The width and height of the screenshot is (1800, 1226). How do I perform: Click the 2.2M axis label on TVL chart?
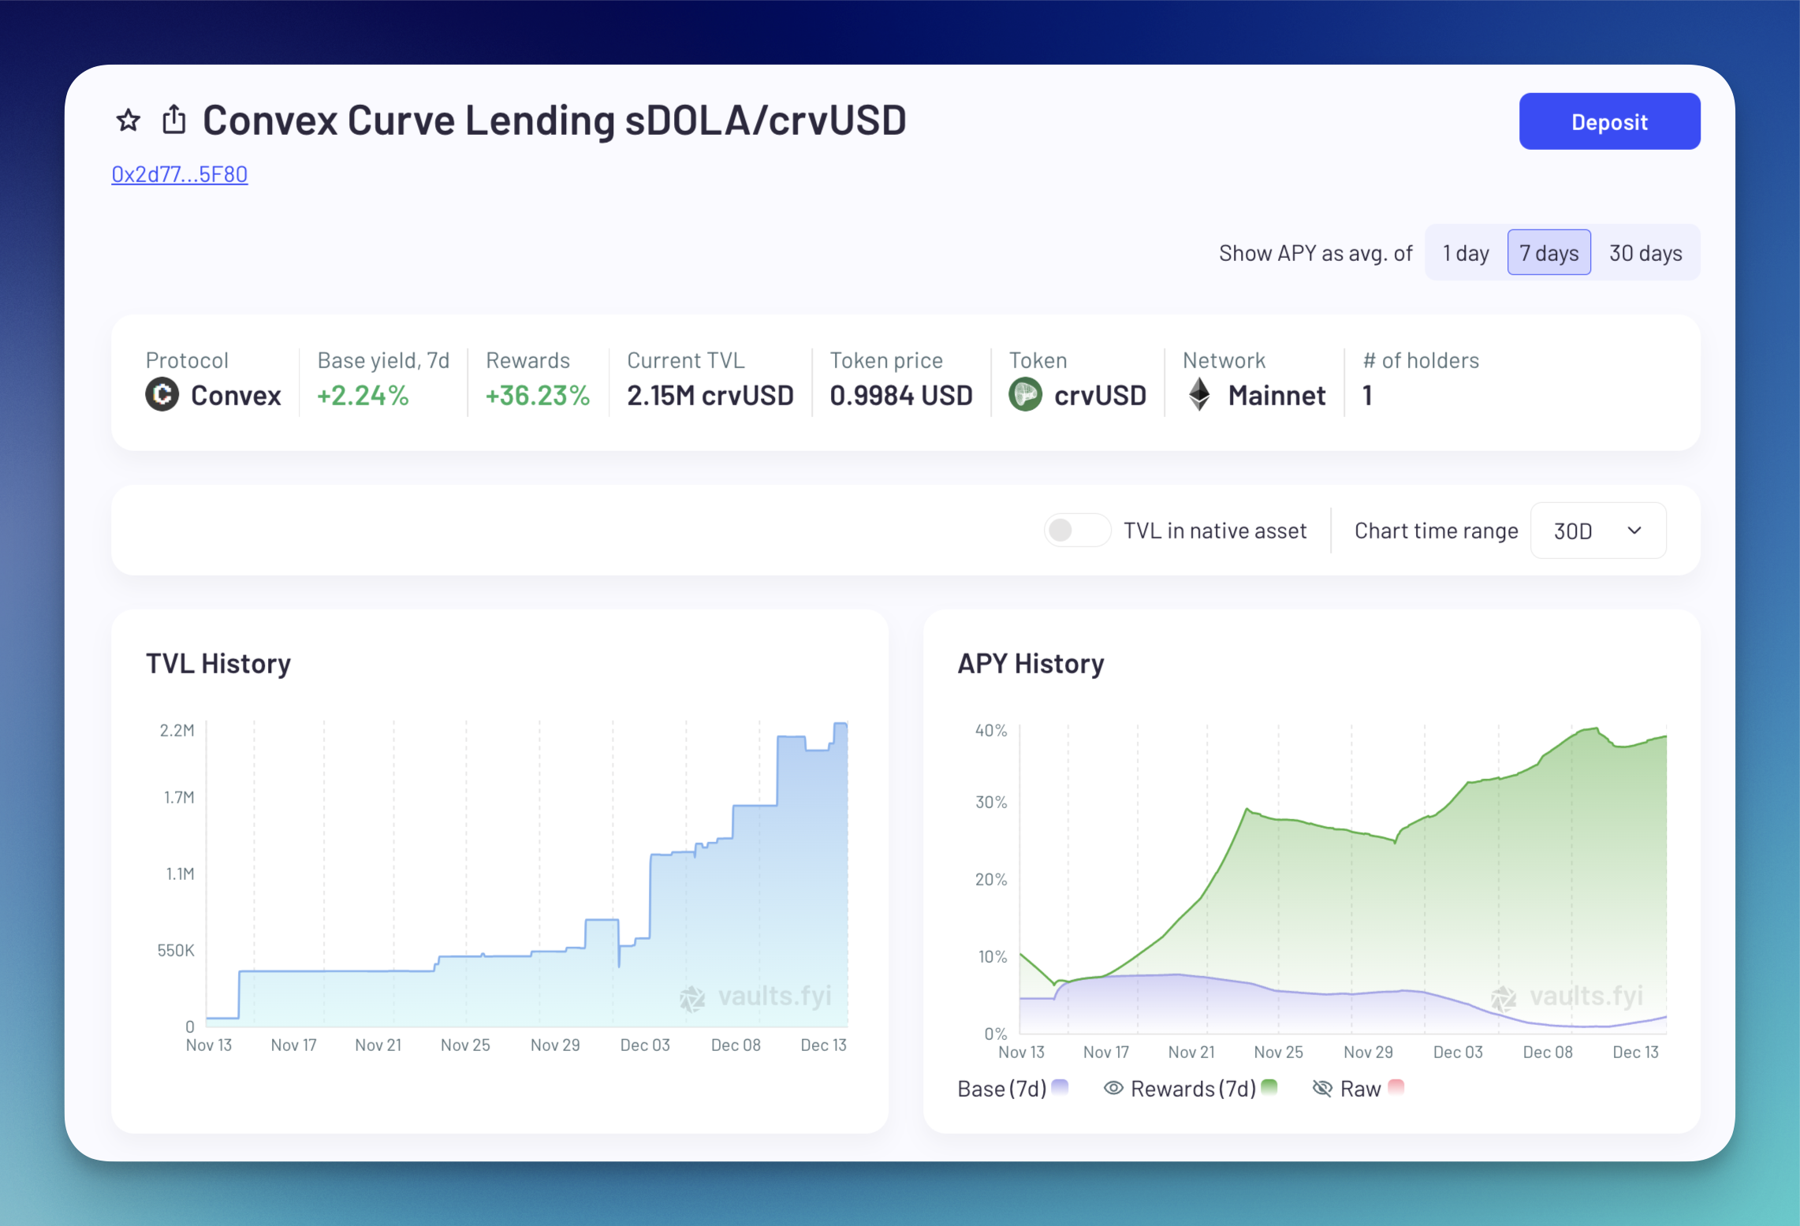pyautogui.click(x=177, y=730)
